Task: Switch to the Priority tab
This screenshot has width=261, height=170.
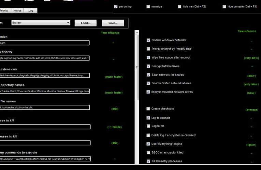Action: click(5, 11)
